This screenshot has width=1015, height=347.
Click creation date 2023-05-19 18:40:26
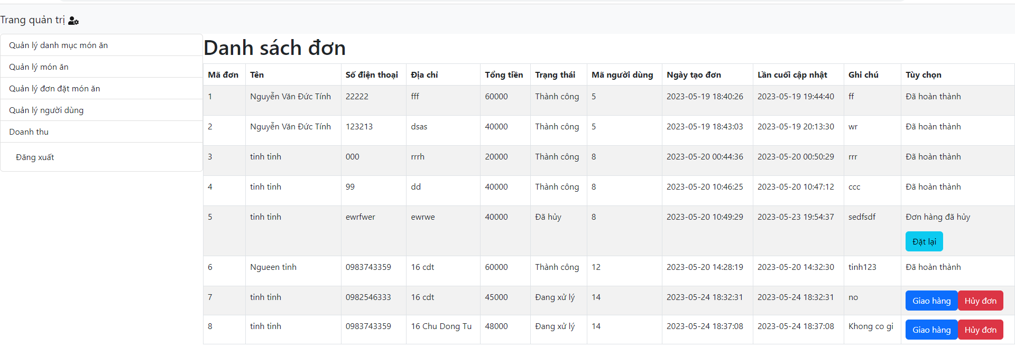point(705,97)
